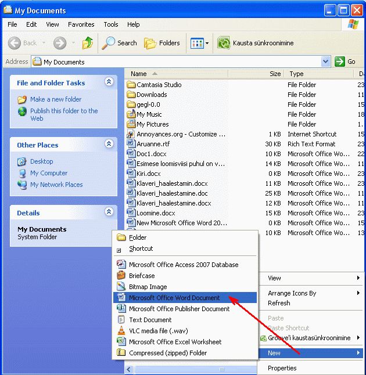This screenshot has width=366, height=375.
Task: Click the Views icon in toolbar
Action: [x=197, y=44]
